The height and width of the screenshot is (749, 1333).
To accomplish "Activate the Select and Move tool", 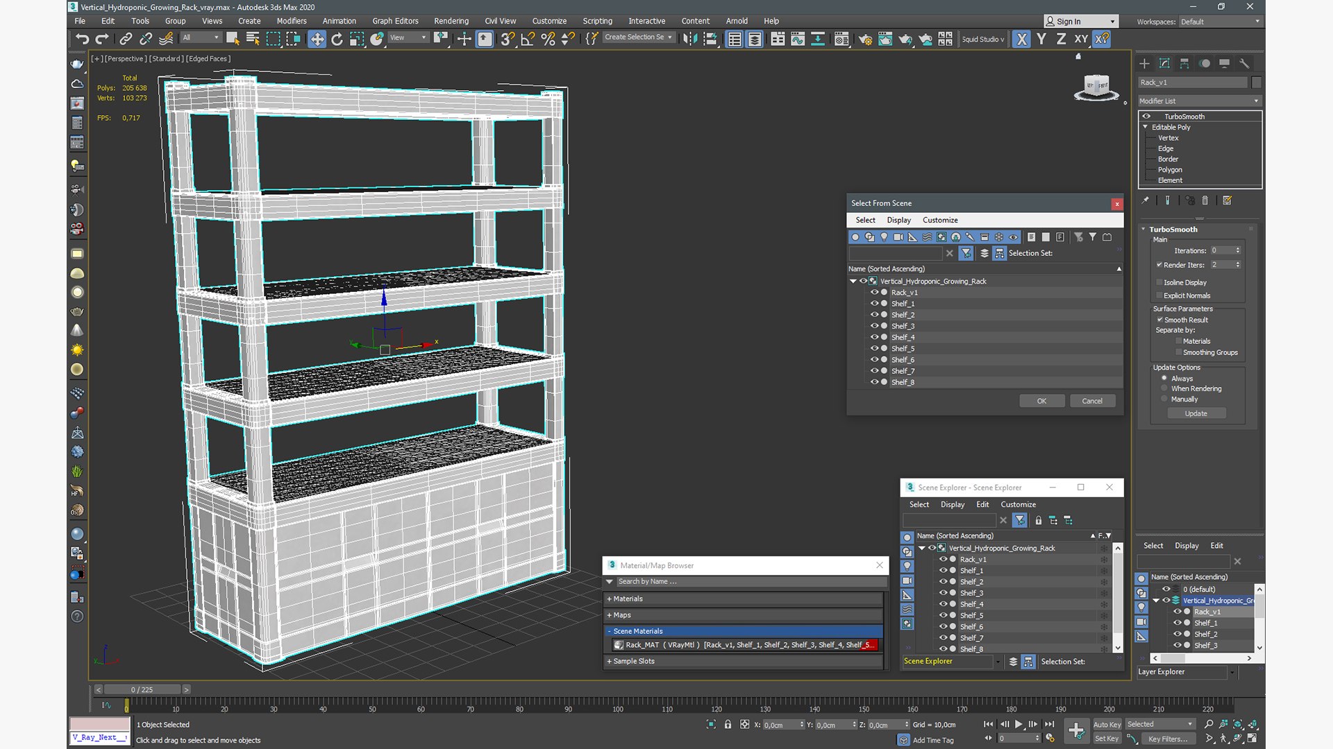I will tap(317, 39).
